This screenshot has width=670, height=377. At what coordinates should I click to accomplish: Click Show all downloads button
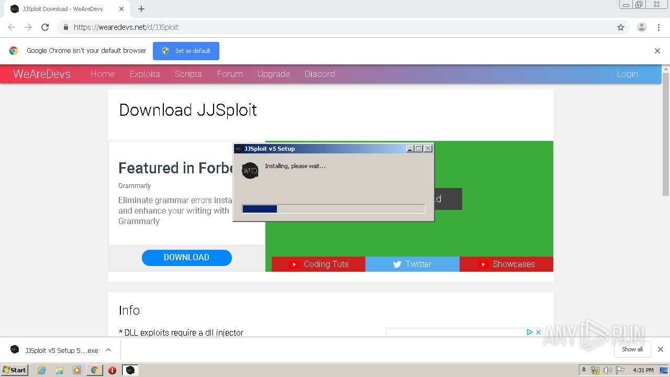point(632,349)
